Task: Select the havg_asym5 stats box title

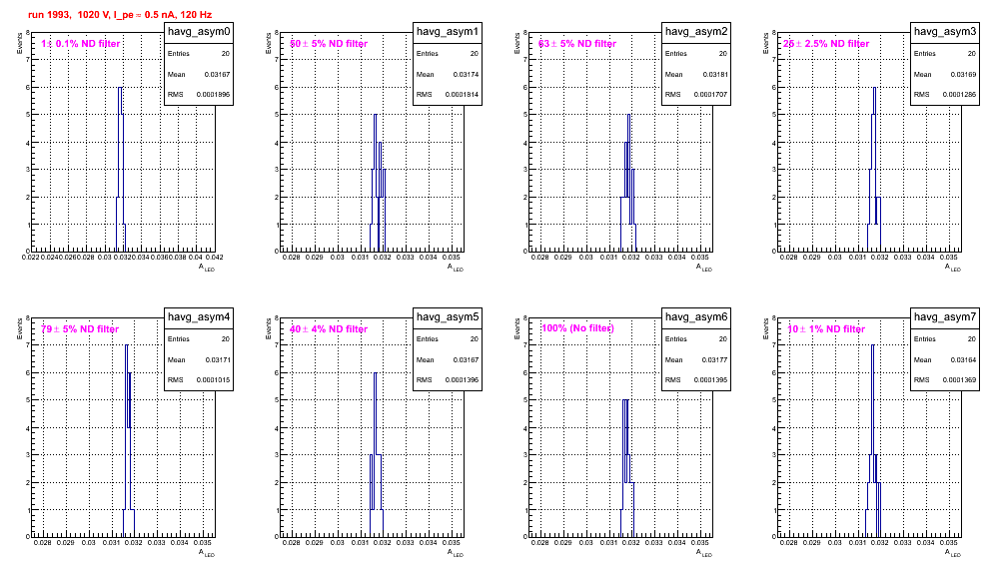Action: 448,316
